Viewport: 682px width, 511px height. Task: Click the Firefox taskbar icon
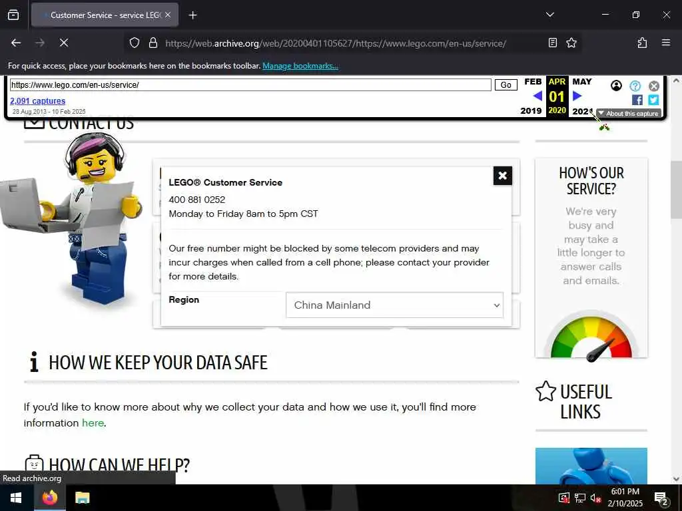click(x=49, y=498)
